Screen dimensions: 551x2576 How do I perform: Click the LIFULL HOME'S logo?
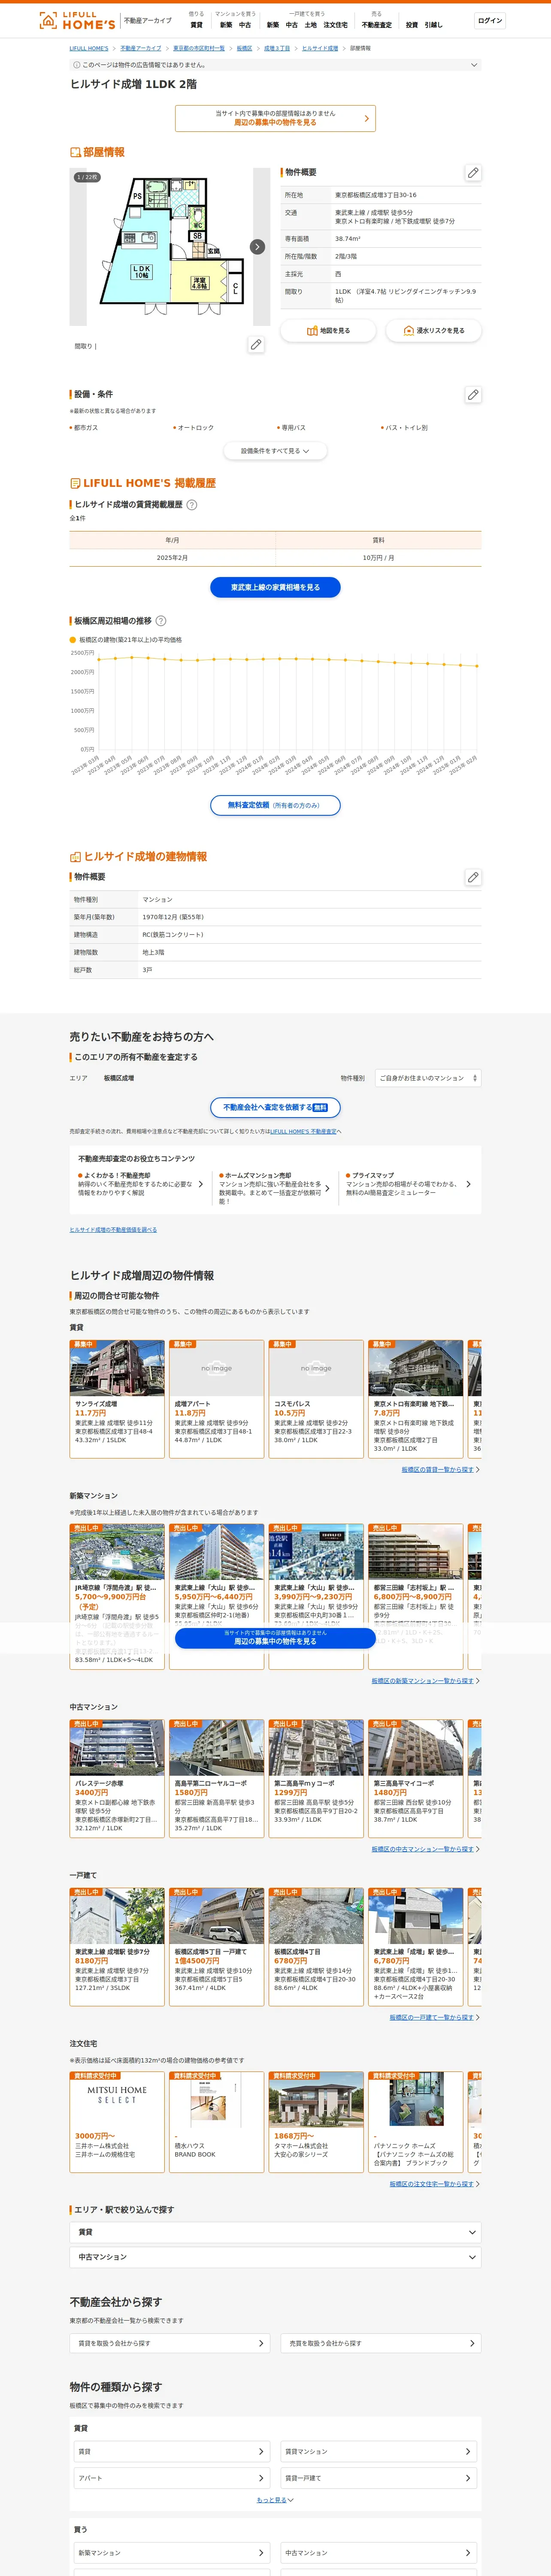77,20
